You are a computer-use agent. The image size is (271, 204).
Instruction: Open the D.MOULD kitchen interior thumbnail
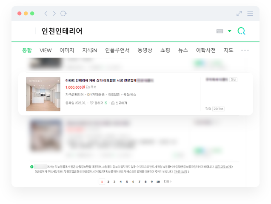pyautogui.click(x=43, y=94)
